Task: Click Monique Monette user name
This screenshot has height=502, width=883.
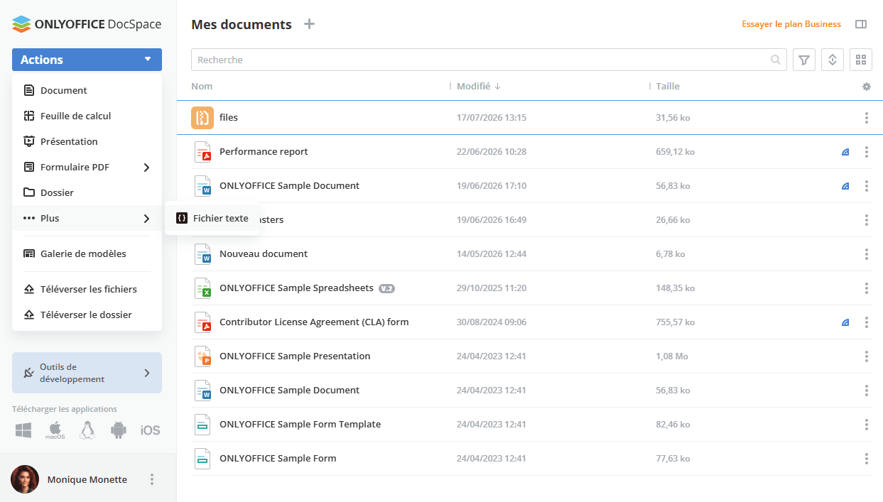Action: [87, 480]
